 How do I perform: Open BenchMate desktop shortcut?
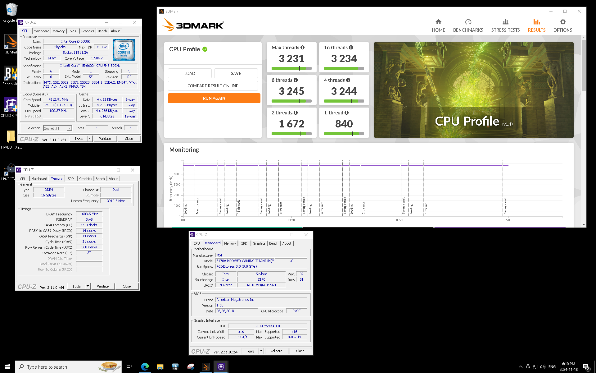(11, 76)
